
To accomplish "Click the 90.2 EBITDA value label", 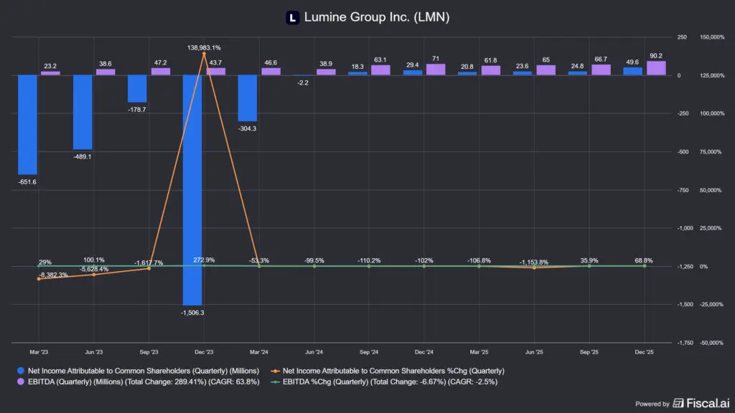I will pos(656,56).
